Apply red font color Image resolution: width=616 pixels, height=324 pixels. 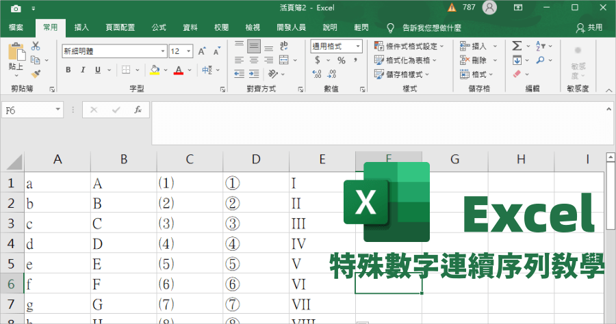point(179,70)
